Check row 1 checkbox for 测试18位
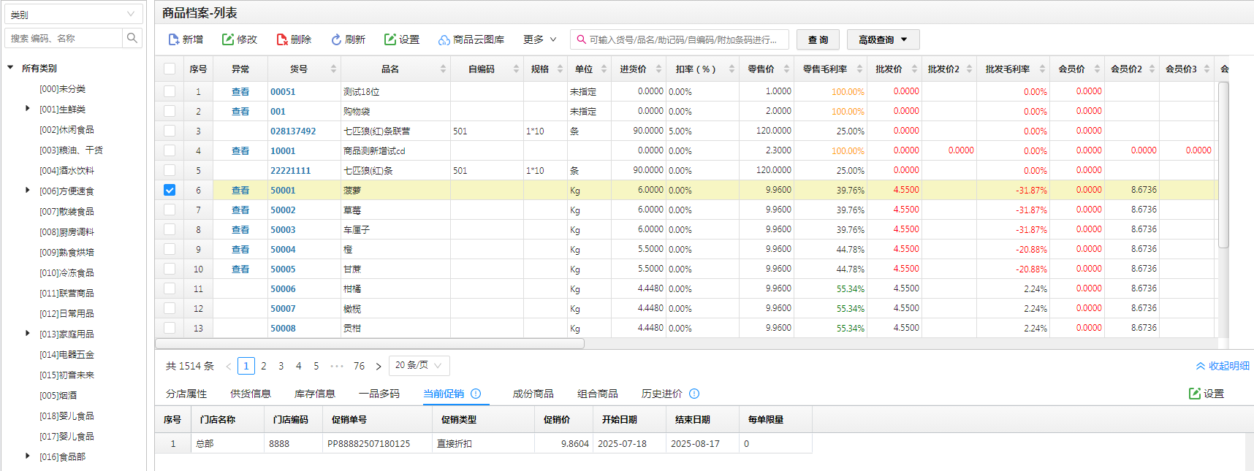The image size is (1254, 471). tap(170, 91)
